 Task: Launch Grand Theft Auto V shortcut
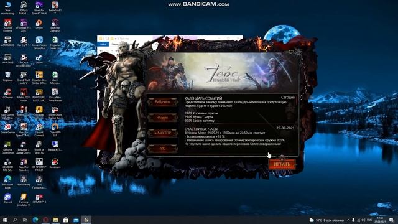coord(24,78)
